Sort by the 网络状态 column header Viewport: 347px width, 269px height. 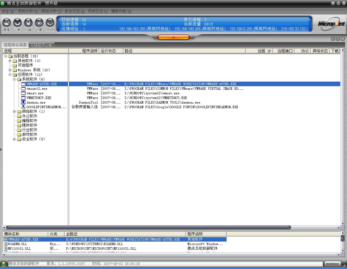tap(320, 51)
